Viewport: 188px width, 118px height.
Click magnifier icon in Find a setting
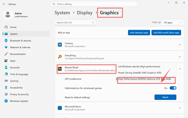(x=54, y=4)
